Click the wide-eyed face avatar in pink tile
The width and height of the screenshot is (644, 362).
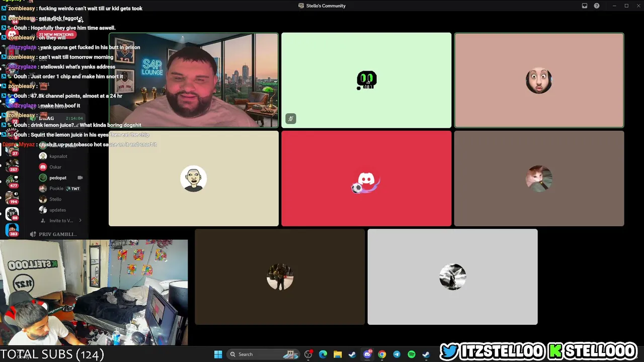pyautogui.click(x=539, y=80)
